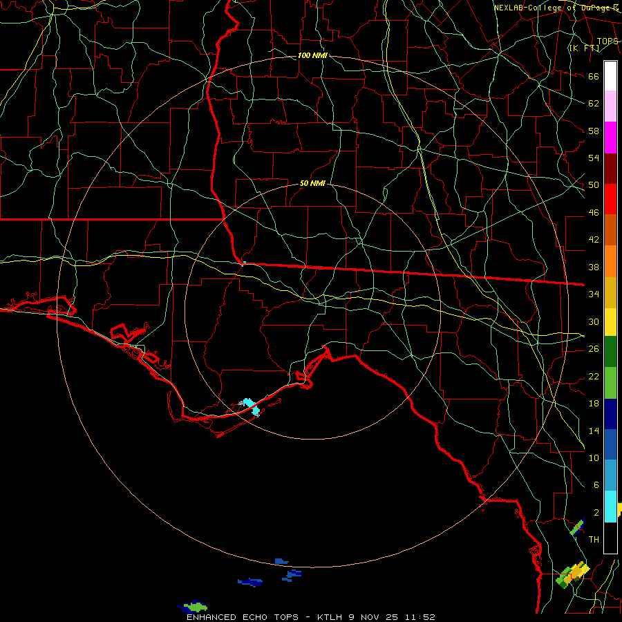
Task: Click the legend value 46
Action: tap(594, 213)
